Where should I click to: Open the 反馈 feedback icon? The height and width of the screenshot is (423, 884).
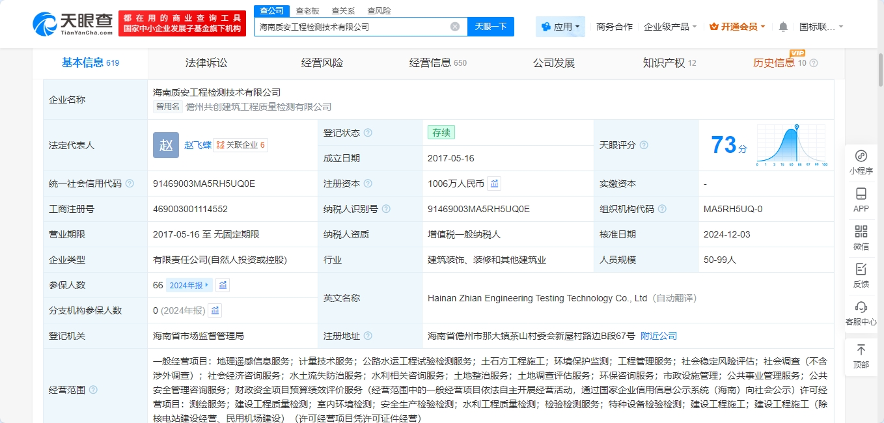pyautogui.click(x=861, y=275)
